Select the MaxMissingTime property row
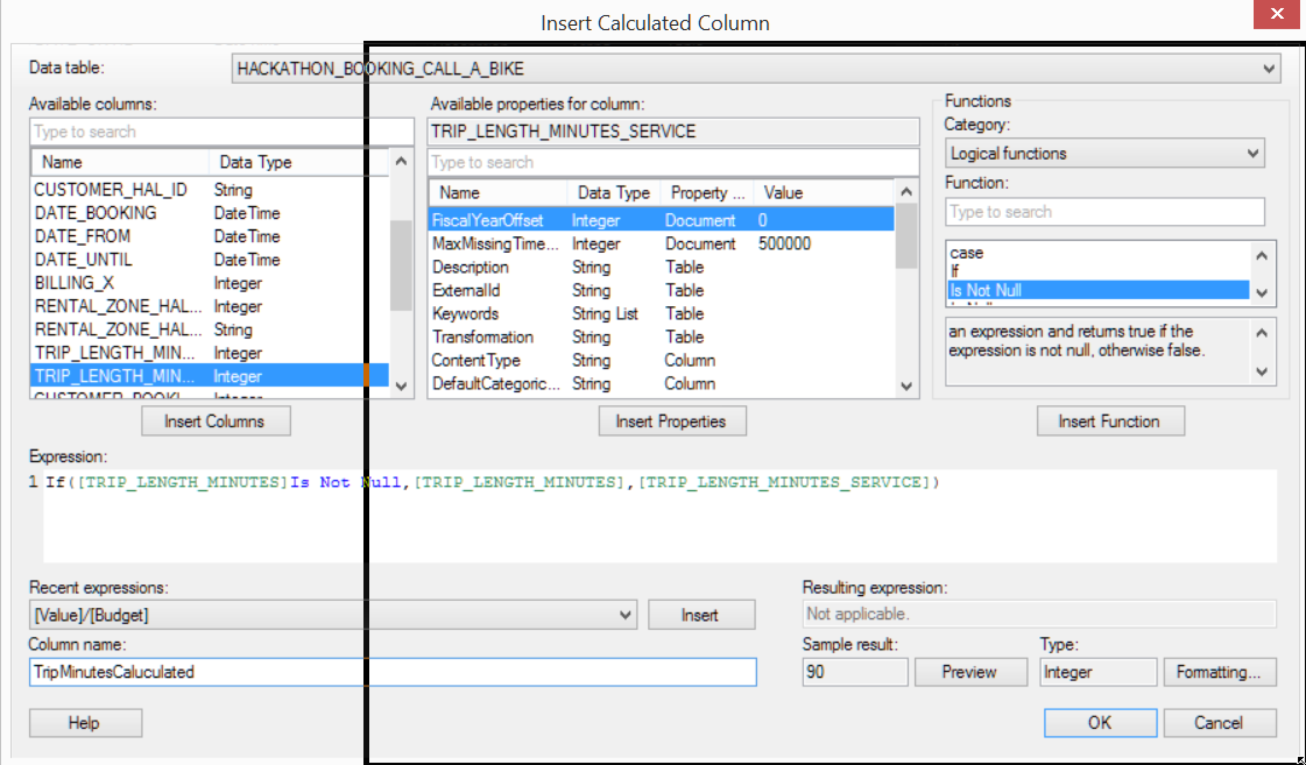The width and height of the screenshot is (1306, 765). 495,244
